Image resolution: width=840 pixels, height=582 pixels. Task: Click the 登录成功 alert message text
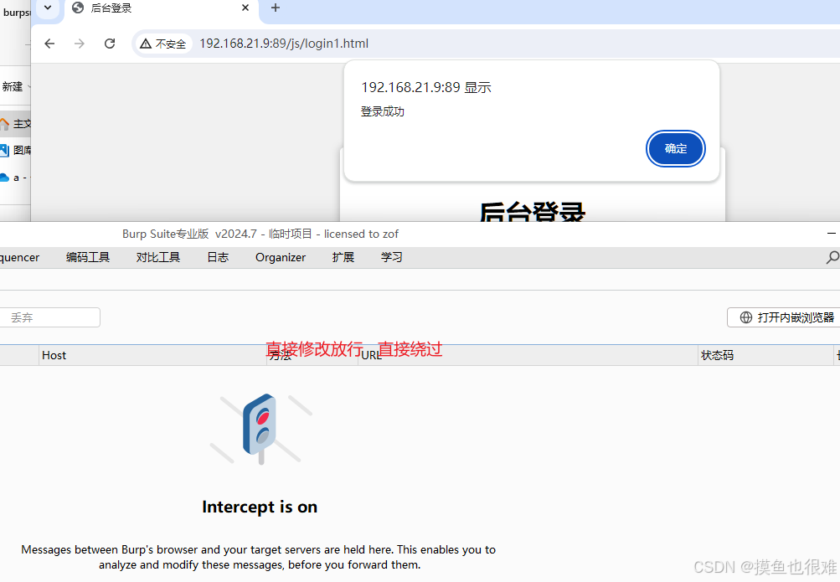[x=383, y=112]
